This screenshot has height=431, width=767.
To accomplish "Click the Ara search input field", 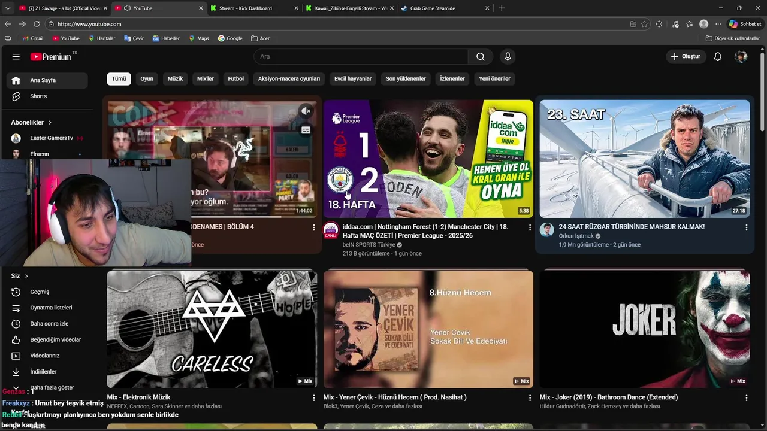I will (361, 57).
